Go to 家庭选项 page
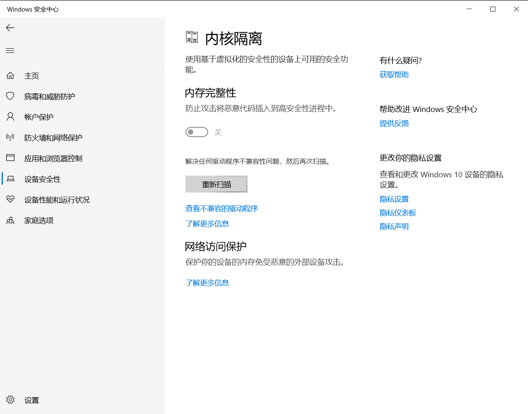Viewport: 528px width, 414px height. (83, 220)
